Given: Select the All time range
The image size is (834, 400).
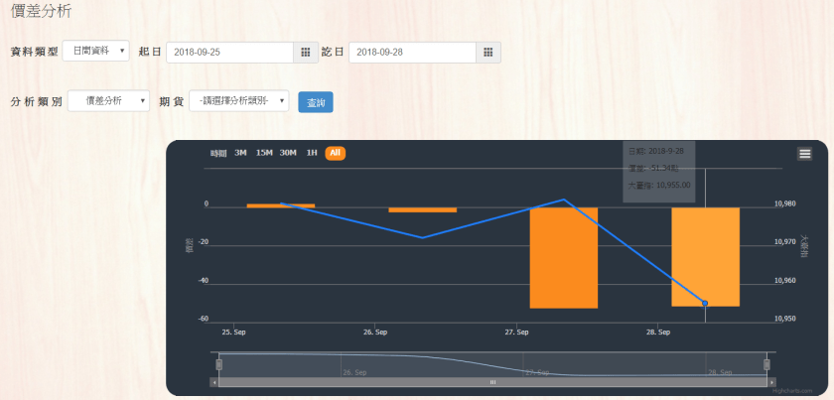Looking at the screenshot, I should click(336, 153).
